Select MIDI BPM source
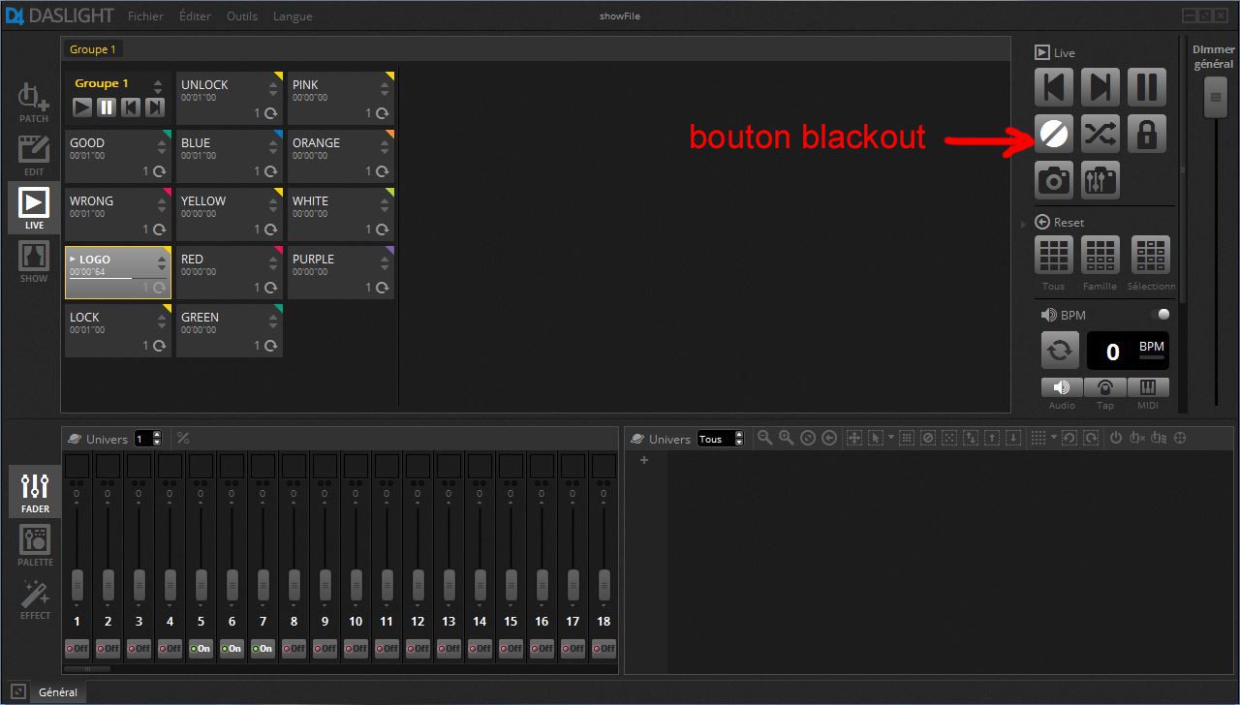This screenshot has width=1240, height=705. pos(1148,387)
